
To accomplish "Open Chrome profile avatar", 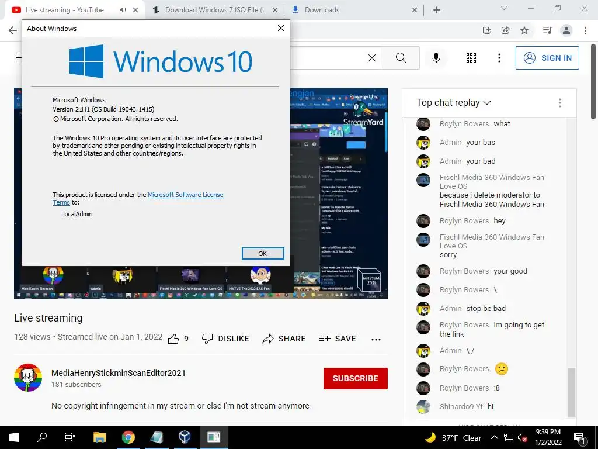I will 566,30.
